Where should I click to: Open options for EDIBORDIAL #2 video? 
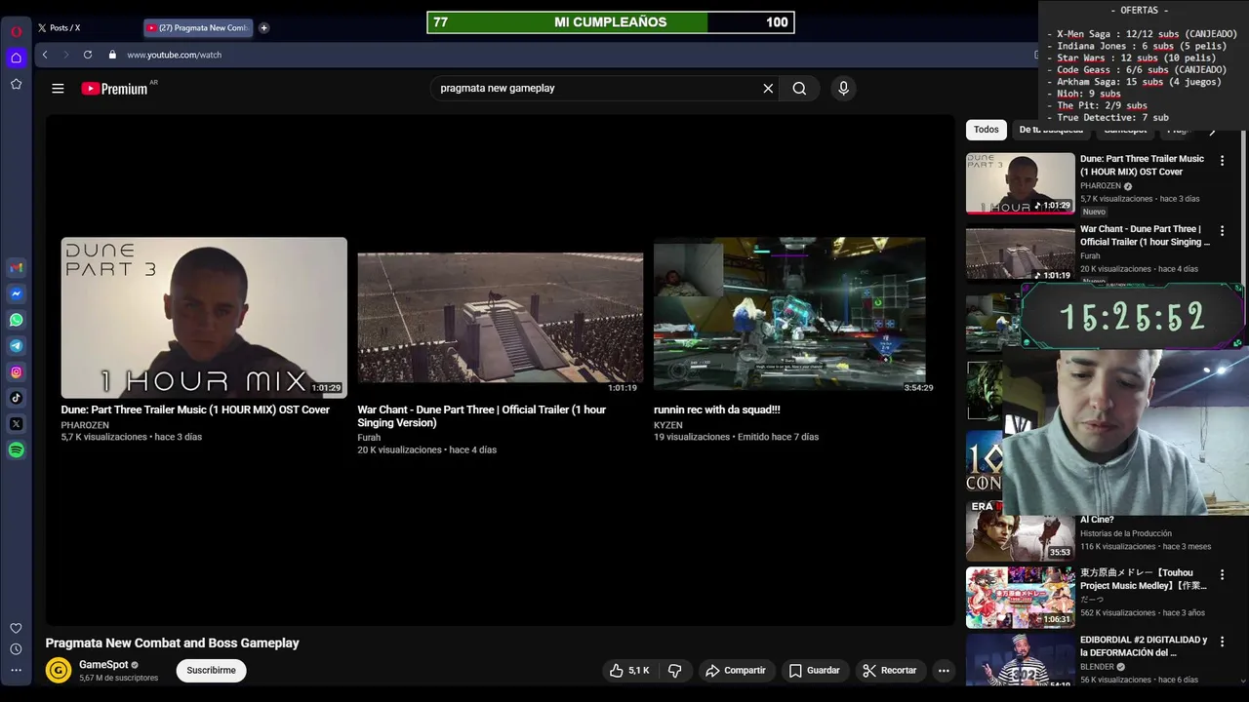point(1222,643)
